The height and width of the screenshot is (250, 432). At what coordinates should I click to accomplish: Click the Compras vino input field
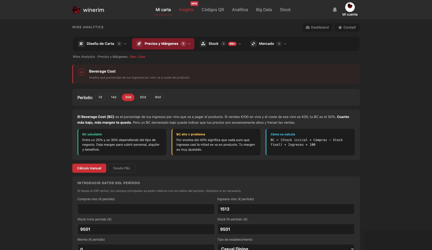[146, 209]
